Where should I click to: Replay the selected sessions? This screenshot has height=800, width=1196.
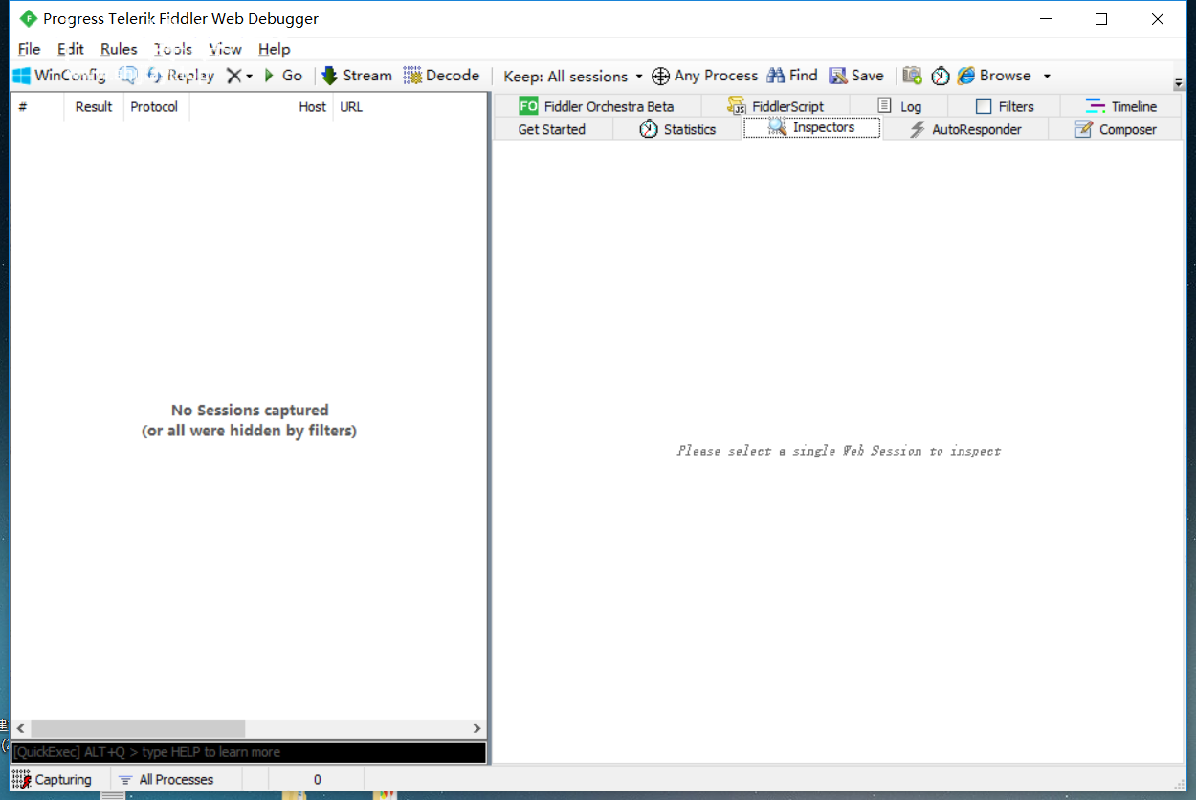180,76
